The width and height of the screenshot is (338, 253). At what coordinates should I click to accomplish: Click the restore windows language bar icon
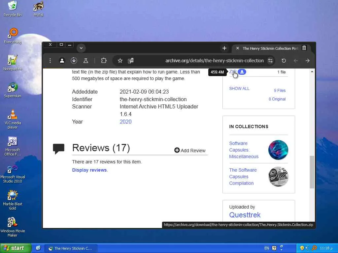(x=282, y=246)
